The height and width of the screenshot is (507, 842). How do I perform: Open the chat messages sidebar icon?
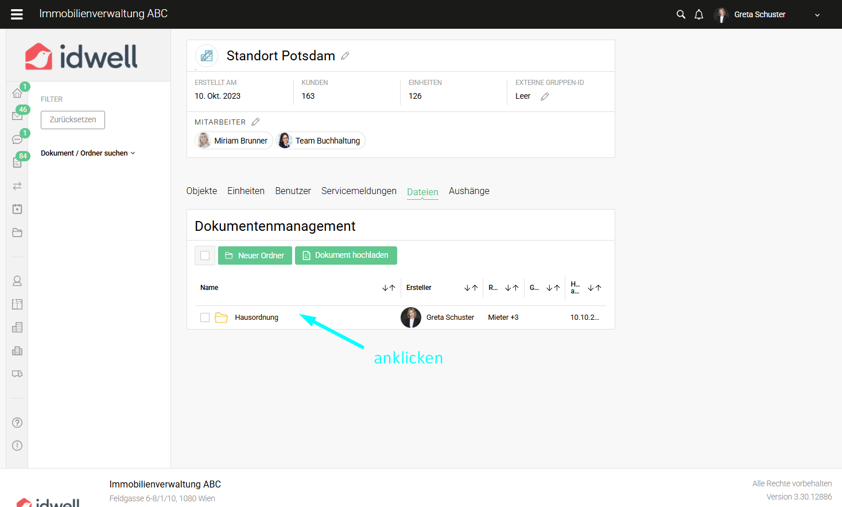pos(17,140)
